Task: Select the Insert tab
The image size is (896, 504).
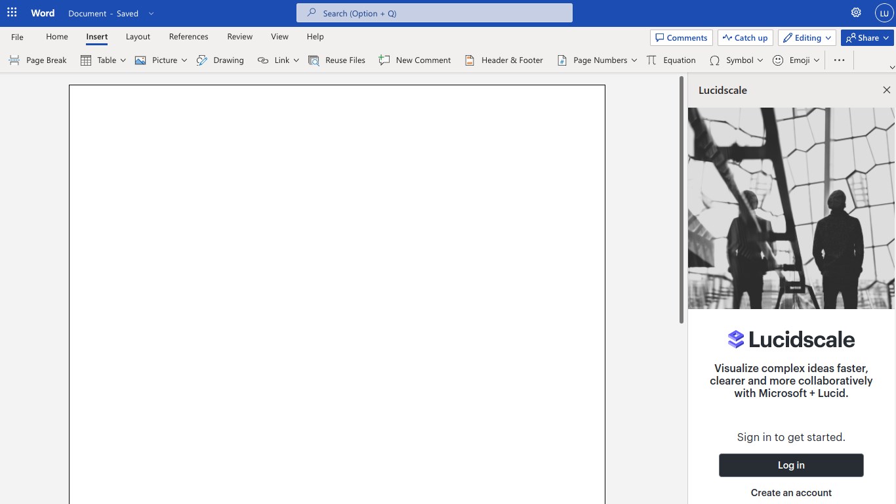Action: click(97, 37)
